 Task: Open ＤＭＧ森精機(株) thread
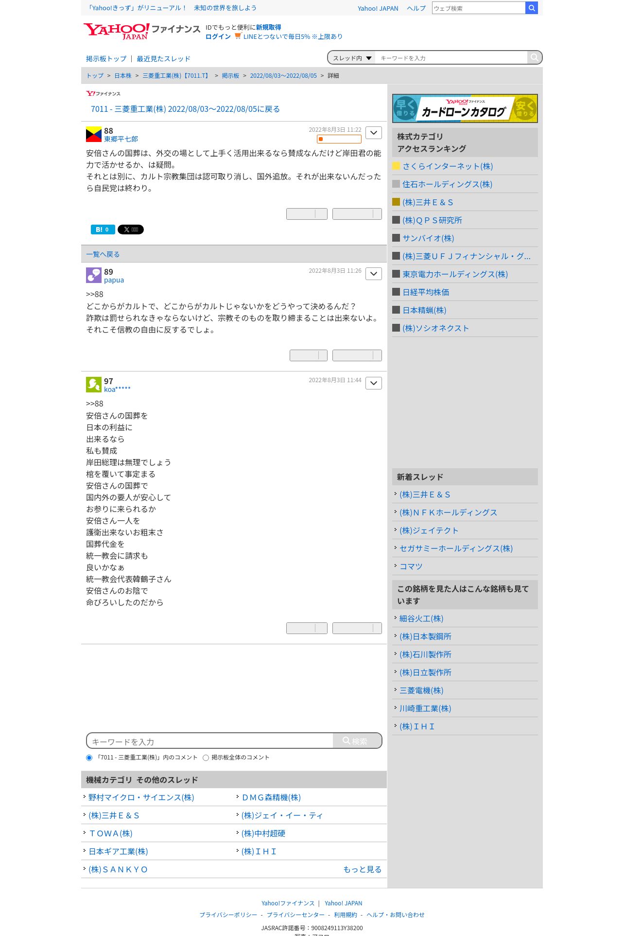point(271,797)
